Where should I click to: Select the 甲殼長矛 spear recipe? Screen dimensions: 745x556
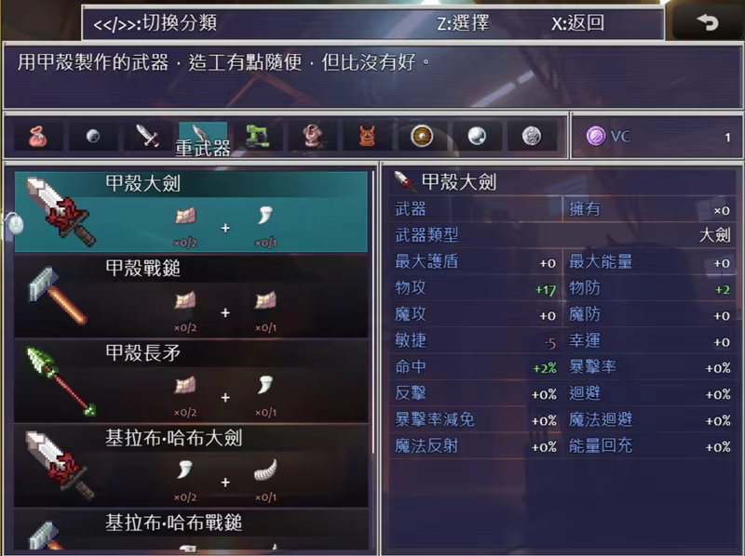tap(191, 380)
